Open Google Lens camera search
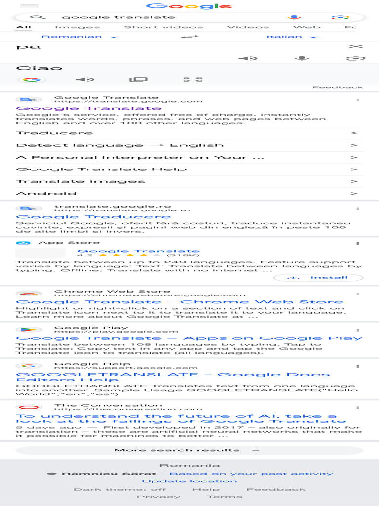 (341, 17)
